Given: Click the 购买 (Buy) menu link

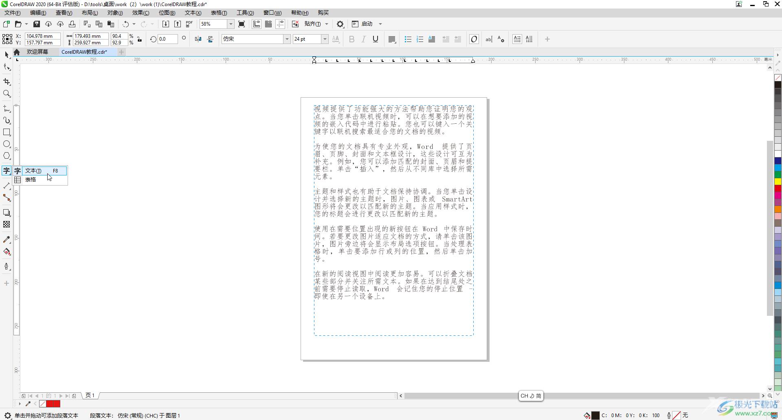Looking at the screenshot, I should (323, 13).
